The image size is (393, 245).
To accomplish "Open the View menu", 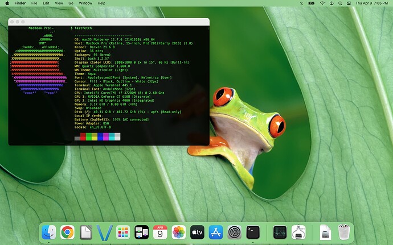I will click(x=59, y=3).
